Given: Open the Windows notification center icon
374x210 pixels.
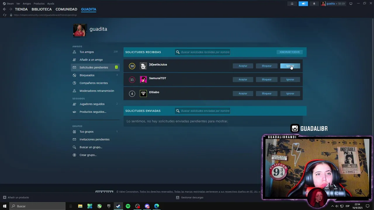Looking at the screenshot, I should pyautogui.click(x=368, y=206).
